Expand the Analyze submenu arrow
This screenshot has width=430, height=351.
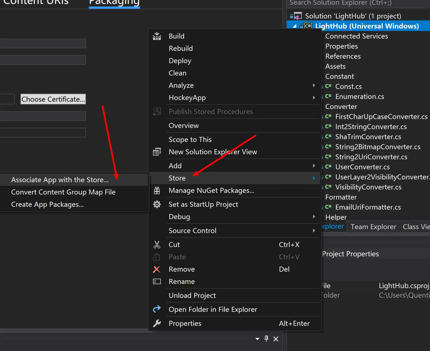314,85
